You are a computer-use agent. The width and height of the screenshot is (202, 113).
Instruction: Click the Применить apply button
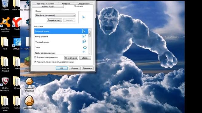tap(88, 68)
